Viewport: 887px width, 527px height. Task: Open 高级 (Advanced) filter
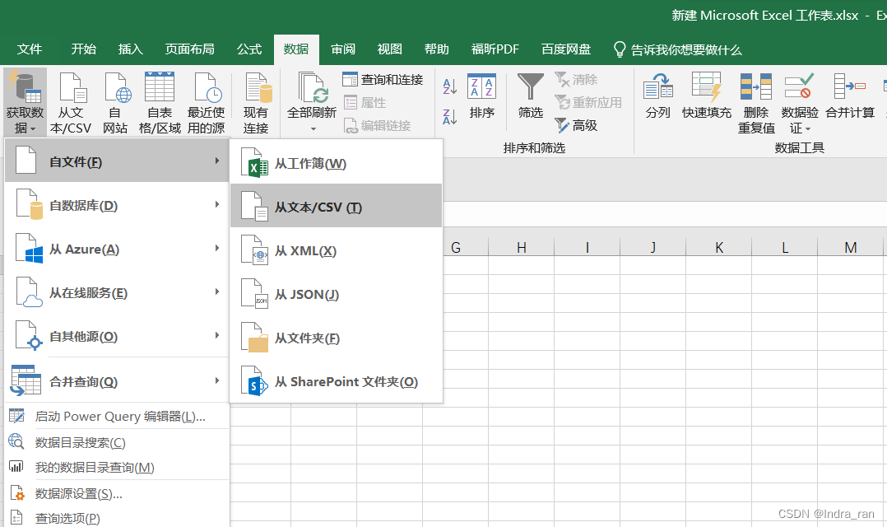tap(576, 126)
